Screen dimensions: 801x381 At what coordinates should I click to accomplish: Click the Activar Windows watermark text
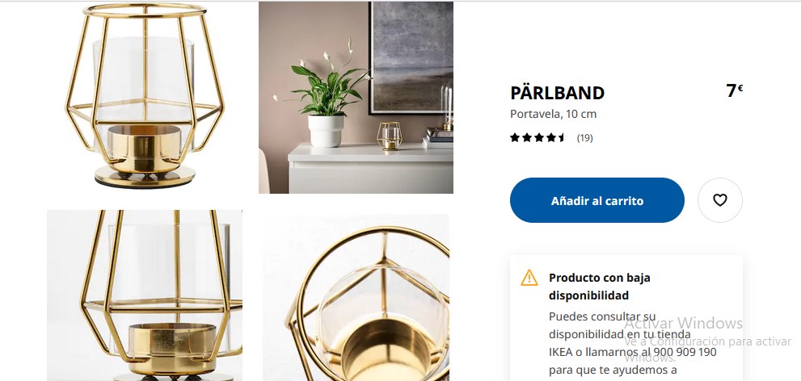point(683,323)
